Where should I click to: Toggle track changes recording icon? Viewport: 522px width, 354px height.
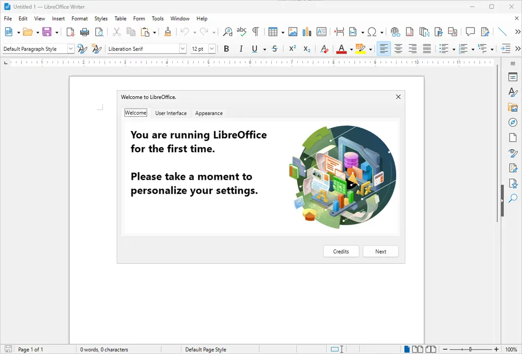tap(485, 32)
